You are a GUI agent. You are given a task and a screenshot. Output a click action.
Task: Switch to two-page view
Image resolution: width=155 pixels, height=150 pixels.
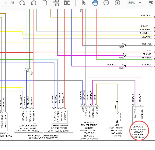(x=67, y=3)
